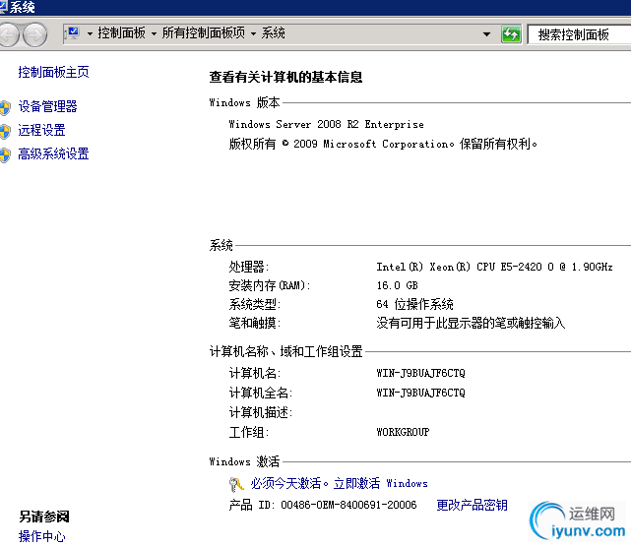Click the Windows 激活 section heading
This screenshot has height=547, width=631.
244,461
